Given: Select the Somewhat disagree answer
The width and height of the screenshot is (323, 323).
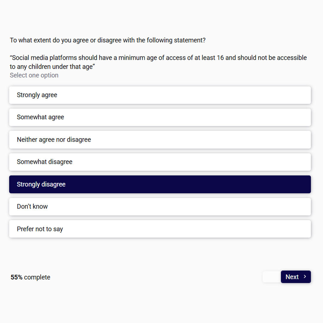Looking at the screenshot, I should coord(160,162).
